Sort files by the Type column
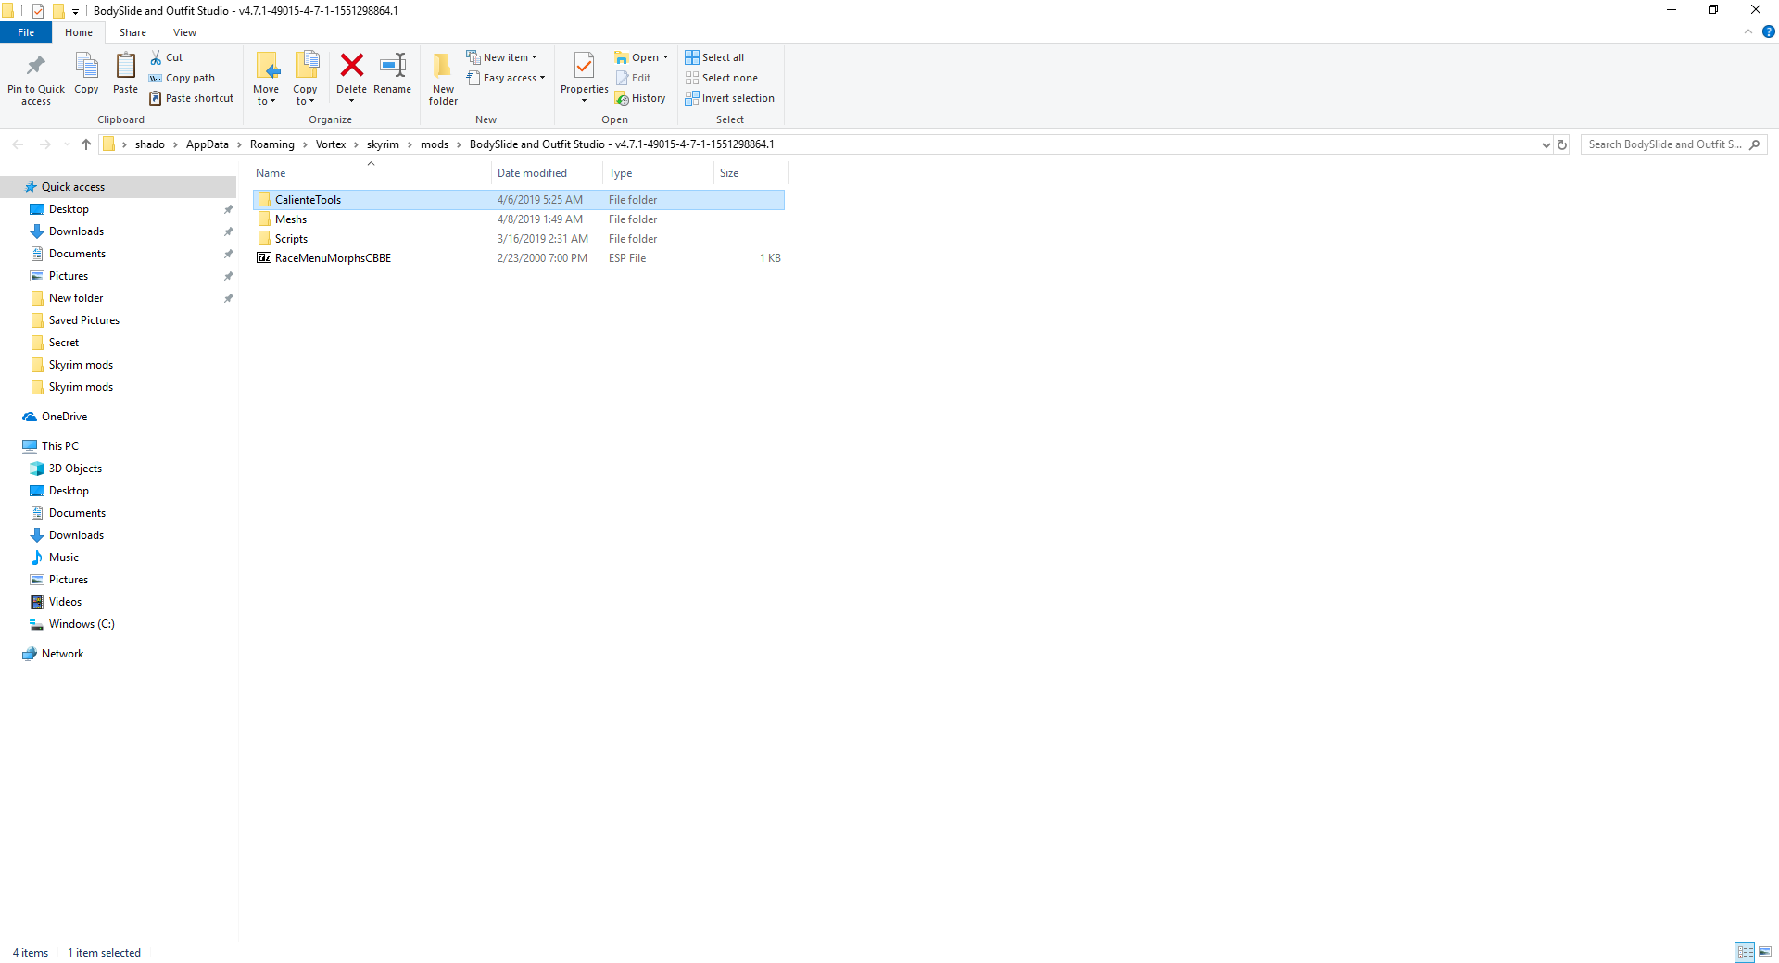1779x963 pixels. [x=658, y=173]
